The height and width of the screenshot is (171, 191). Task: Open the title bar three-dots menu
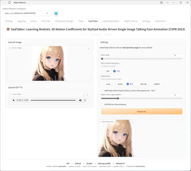pyautogui.click(x=167, y=3)
